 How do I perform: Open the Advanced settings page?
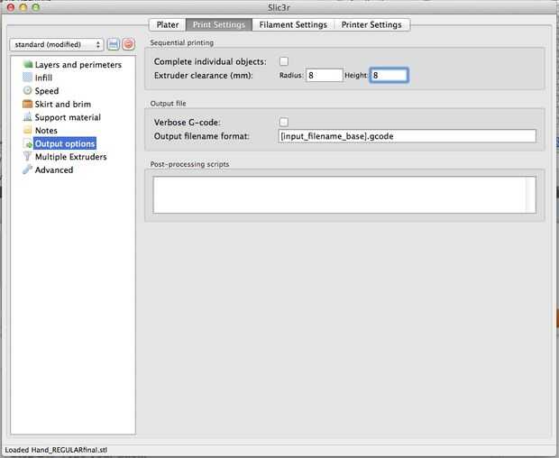pos(54,170)
